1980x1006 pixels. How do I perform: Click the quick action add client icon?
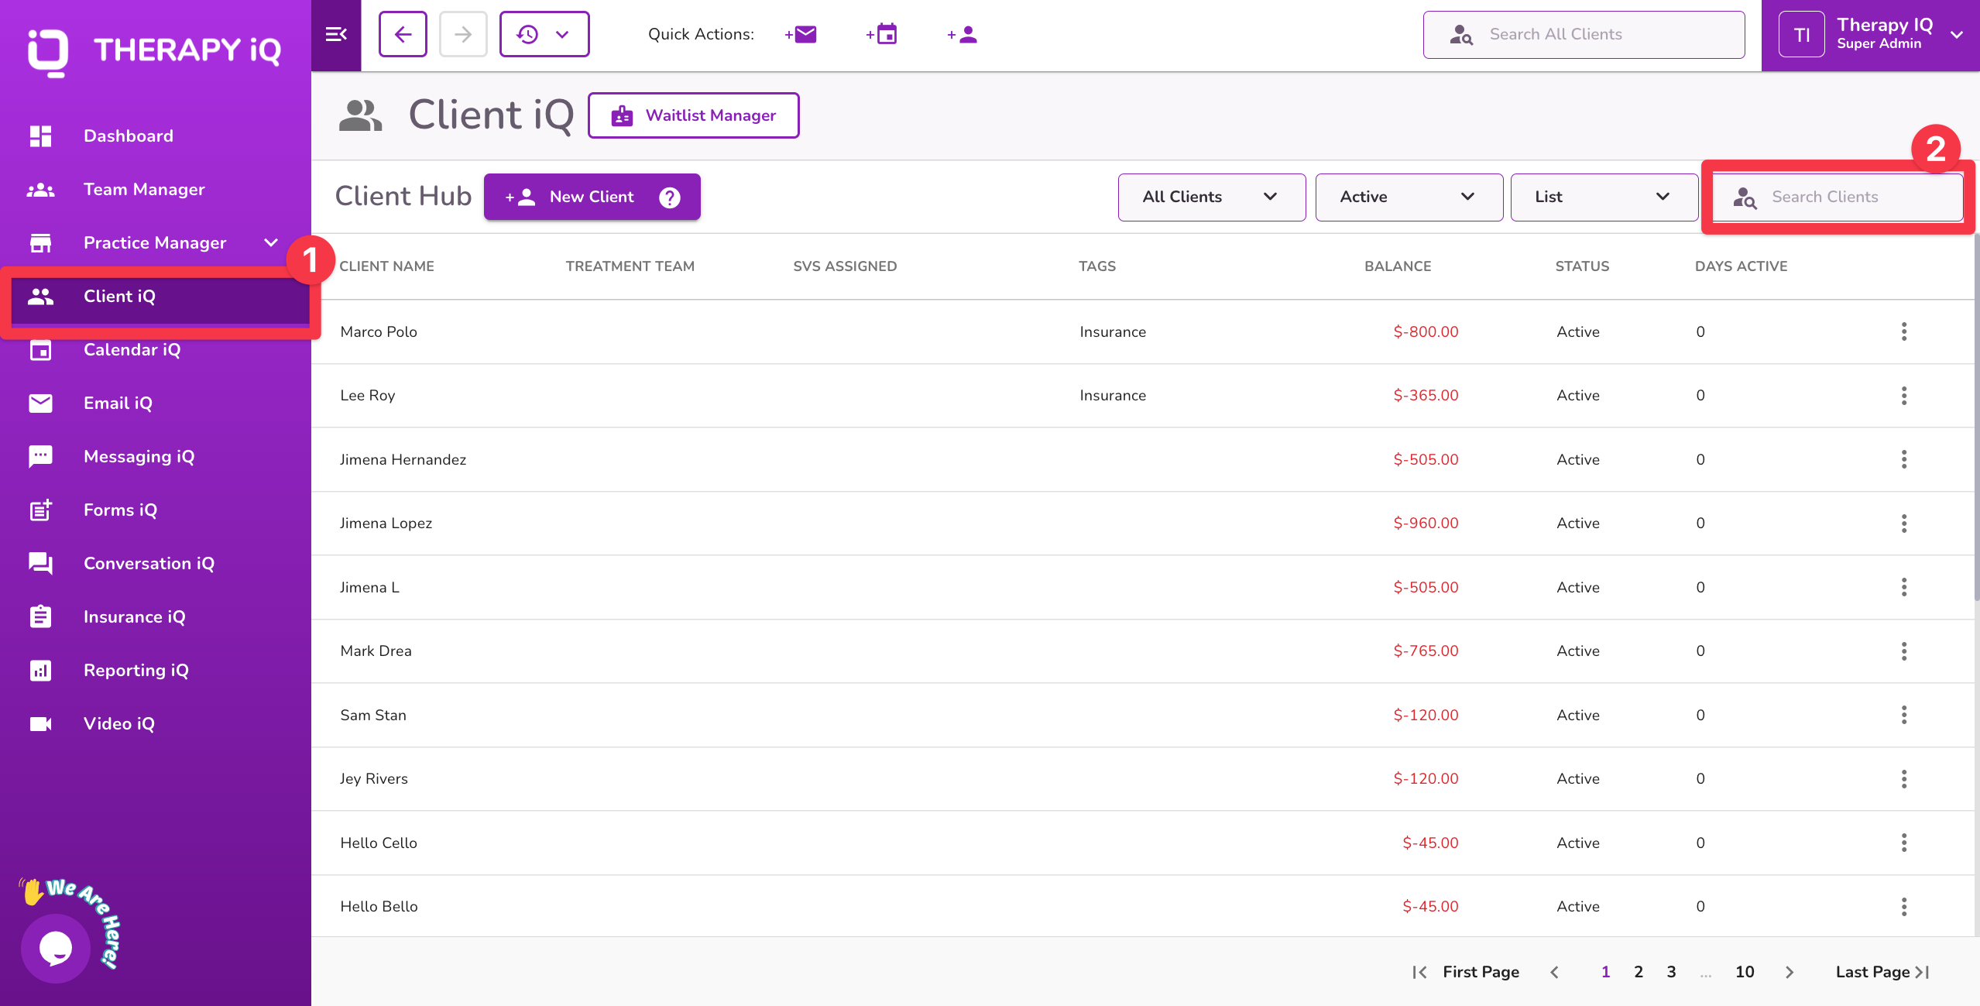963,35
